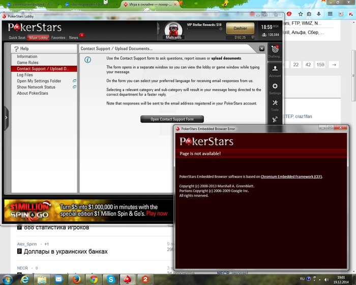Click the Open Contact Support Form button
Image resolution: width=356 pixels, height=285 pixels.
[x=172, y=119]
